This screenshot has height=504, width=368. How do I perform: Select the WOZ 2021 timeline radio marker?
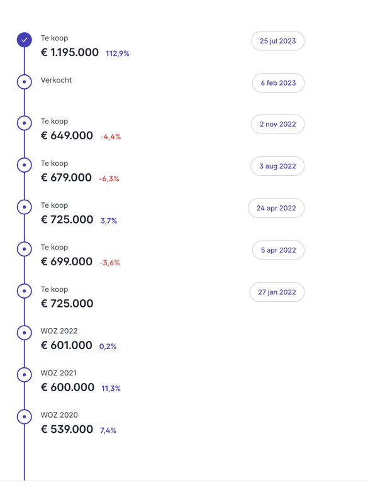pos(24,374)
